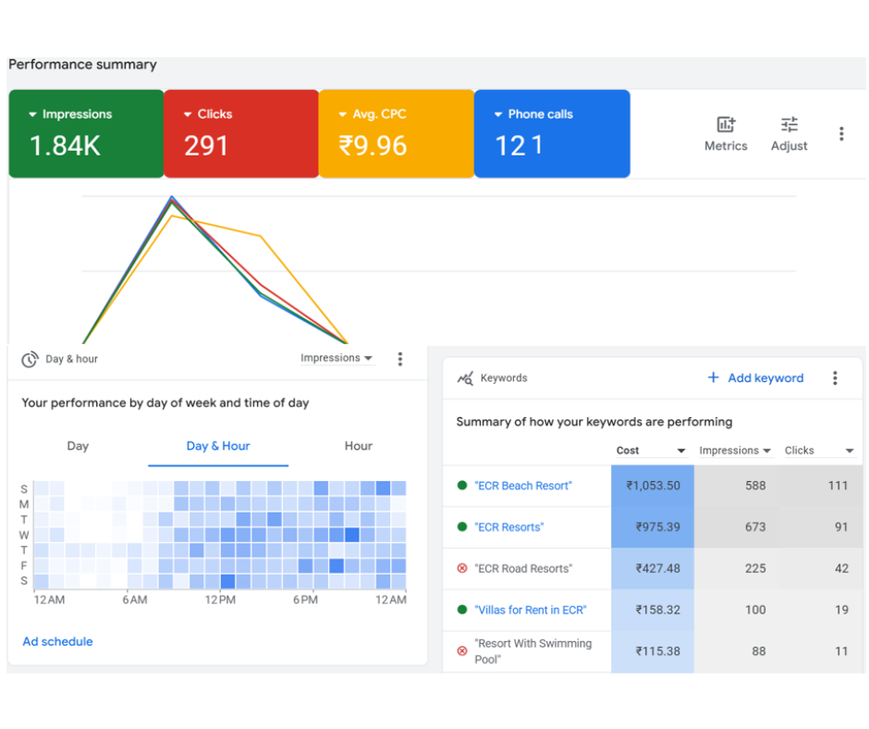This screenshot has width=869, height=729.
Task: Expand the Cost column dropdown
Action: pos(681,451)
